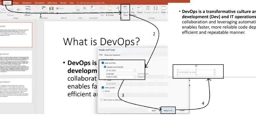Take a Screenshot with camera icon
The width and height of the screenshot is (256, 119).
pos(19,10)
